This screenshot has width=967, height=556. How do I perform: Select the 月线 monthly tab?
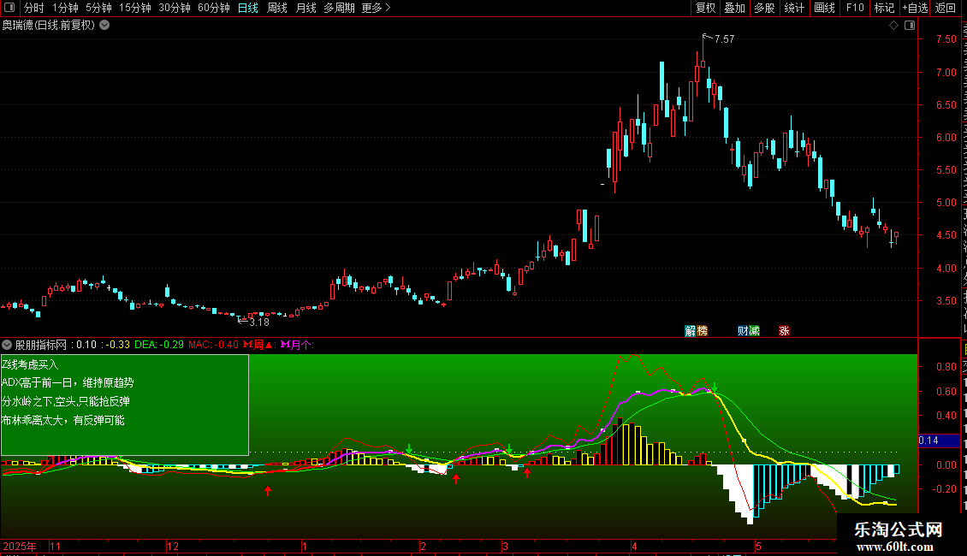click(306, 8)
